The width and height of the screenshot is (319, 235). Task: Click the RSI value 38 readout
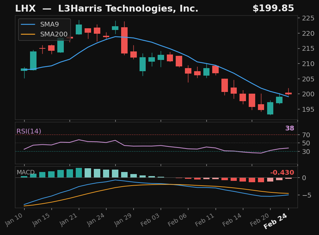290,128
